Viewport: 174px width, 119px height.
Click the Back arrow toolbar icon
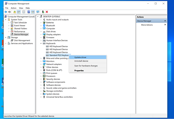coord(6,12)
